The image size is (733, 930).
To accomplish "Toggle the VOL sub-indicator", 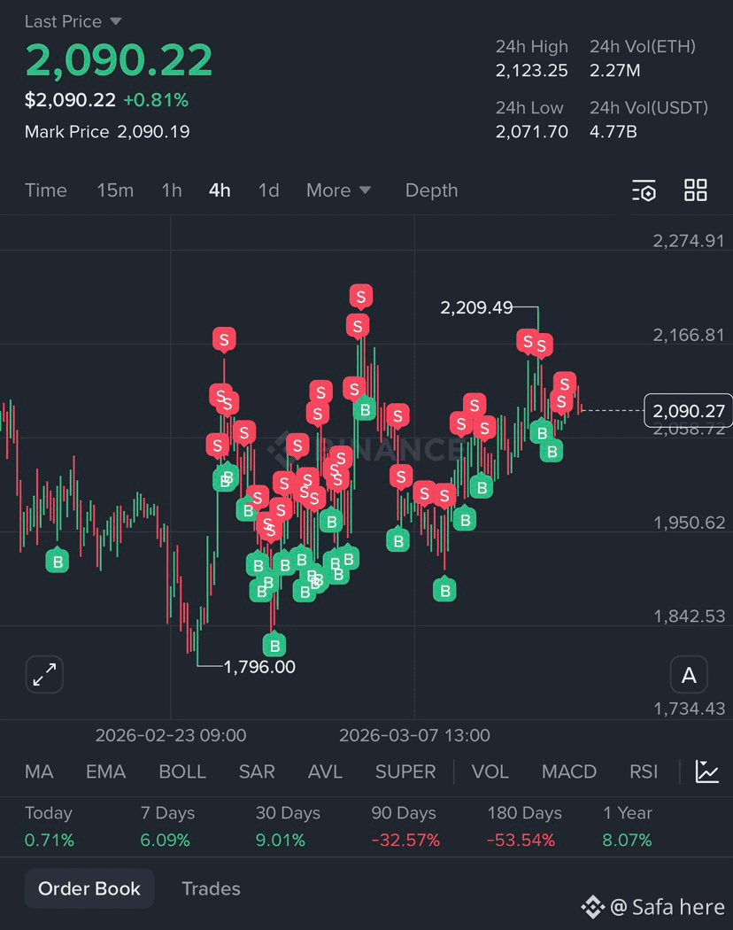I will (490, 771).
